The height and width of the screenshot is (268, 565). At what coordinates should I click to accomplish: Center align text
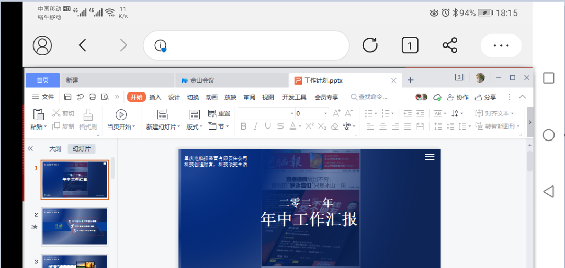point(382,126)
